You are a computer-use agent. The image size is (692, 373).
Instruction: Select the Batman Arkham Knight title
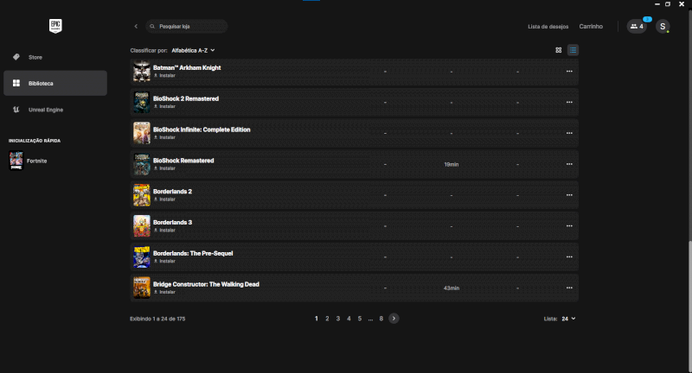187,68
